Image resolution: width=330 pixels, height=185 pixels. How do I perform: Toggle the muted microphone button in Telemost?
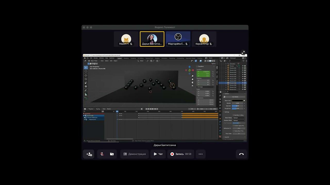click(x=102, y=154)
